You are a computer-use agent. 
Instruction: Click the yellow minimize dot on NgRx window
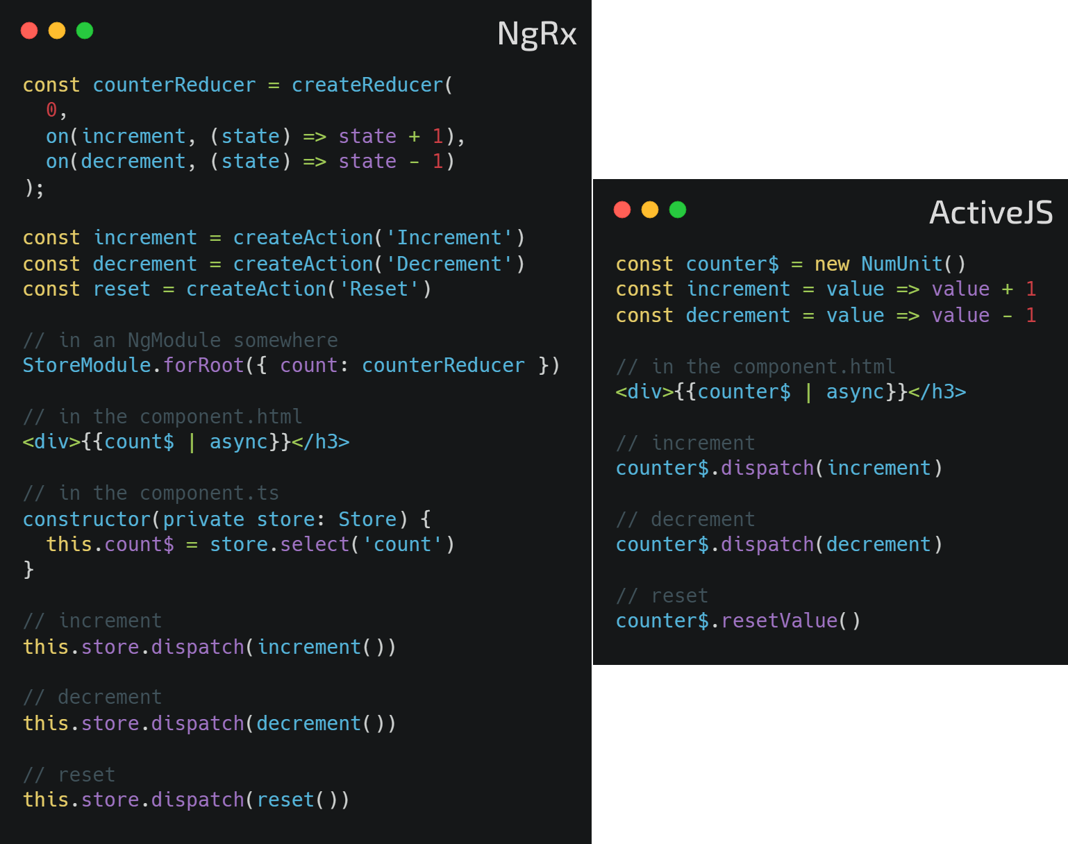pyautogui.click(x=56, y=31)
